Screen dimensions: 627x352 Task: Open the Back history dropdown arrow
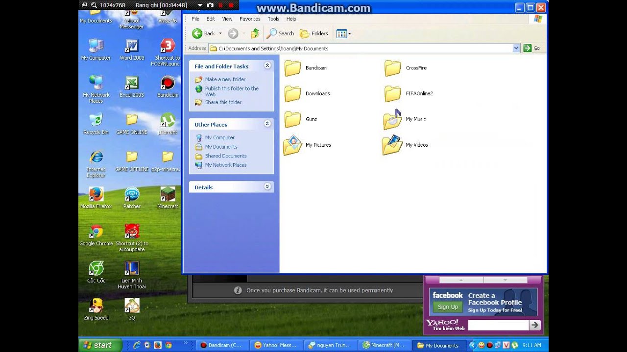(x=220, y=33)
